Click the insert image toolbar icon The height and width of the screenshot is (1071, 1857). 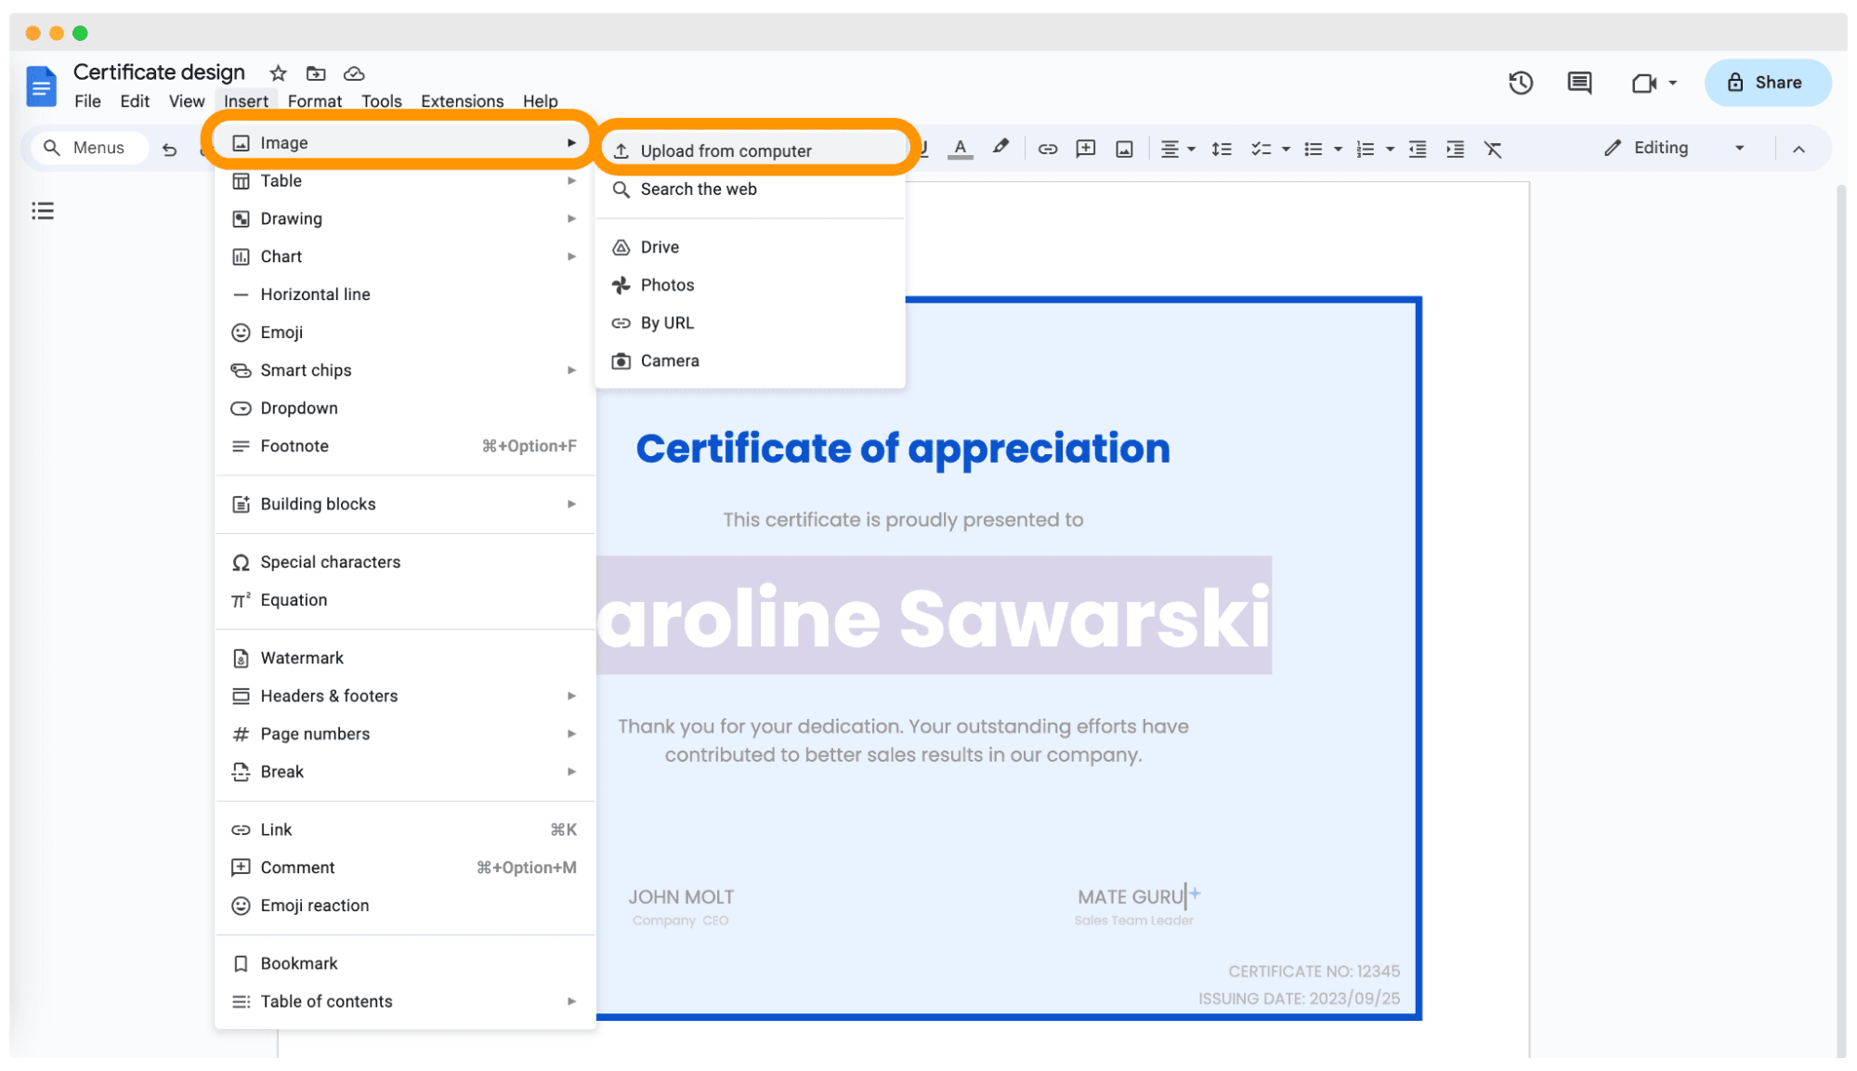[x=1124, y=149]
